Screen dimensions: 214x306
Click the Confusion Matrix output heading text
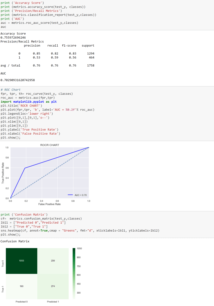click(x=15, y=241)
